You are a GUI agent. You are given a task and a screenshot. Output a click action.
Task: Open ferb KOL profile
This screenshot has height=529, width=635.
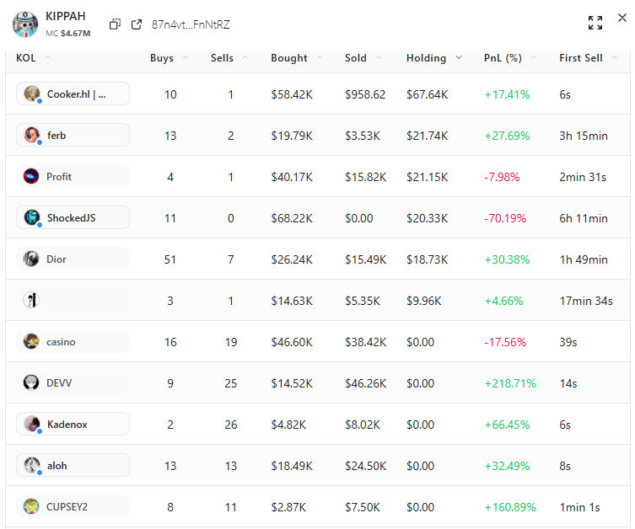click(73, 135)
